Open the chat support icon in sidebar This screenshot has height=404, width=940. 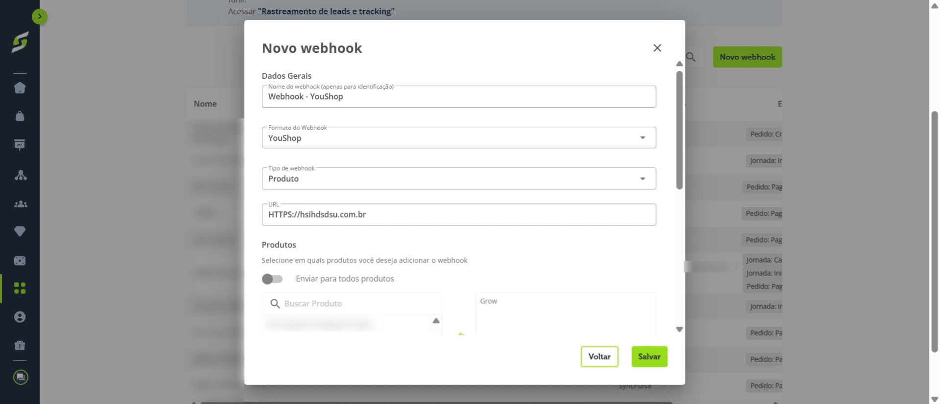click(21, 377)
